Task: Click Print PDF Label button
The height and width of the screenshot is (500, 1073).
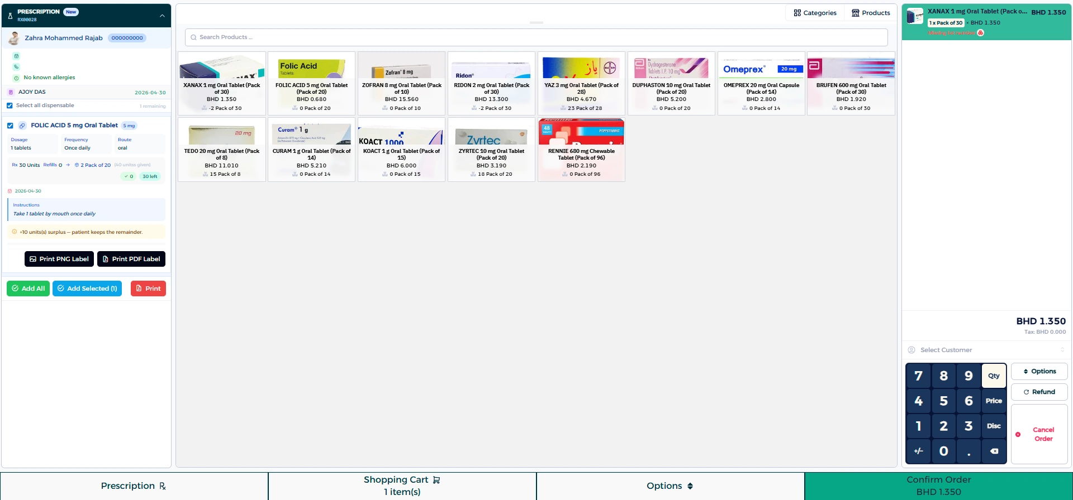Action: pos(131,259)
